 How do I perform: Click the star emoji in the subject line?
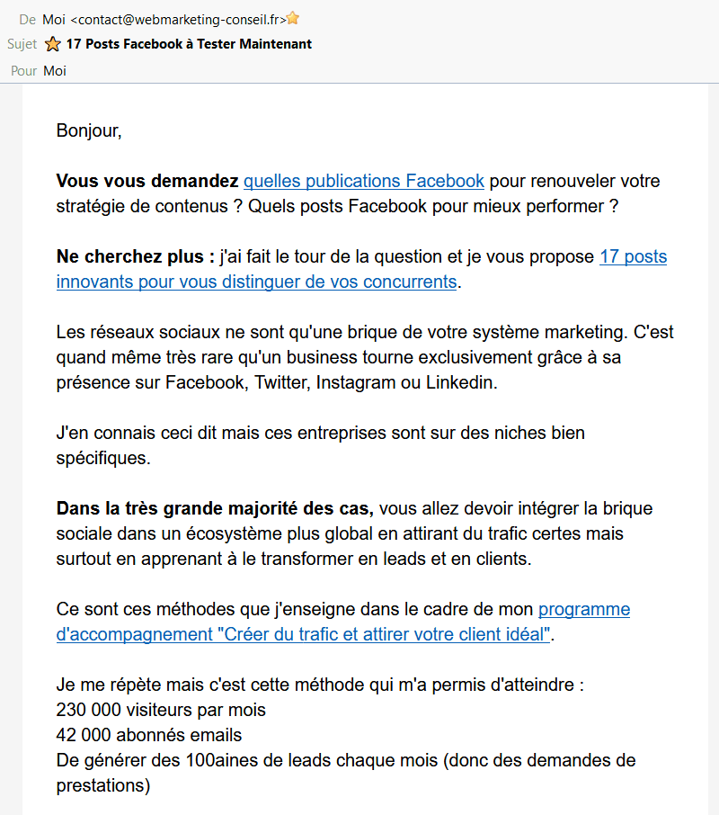(x=53, y=44)
